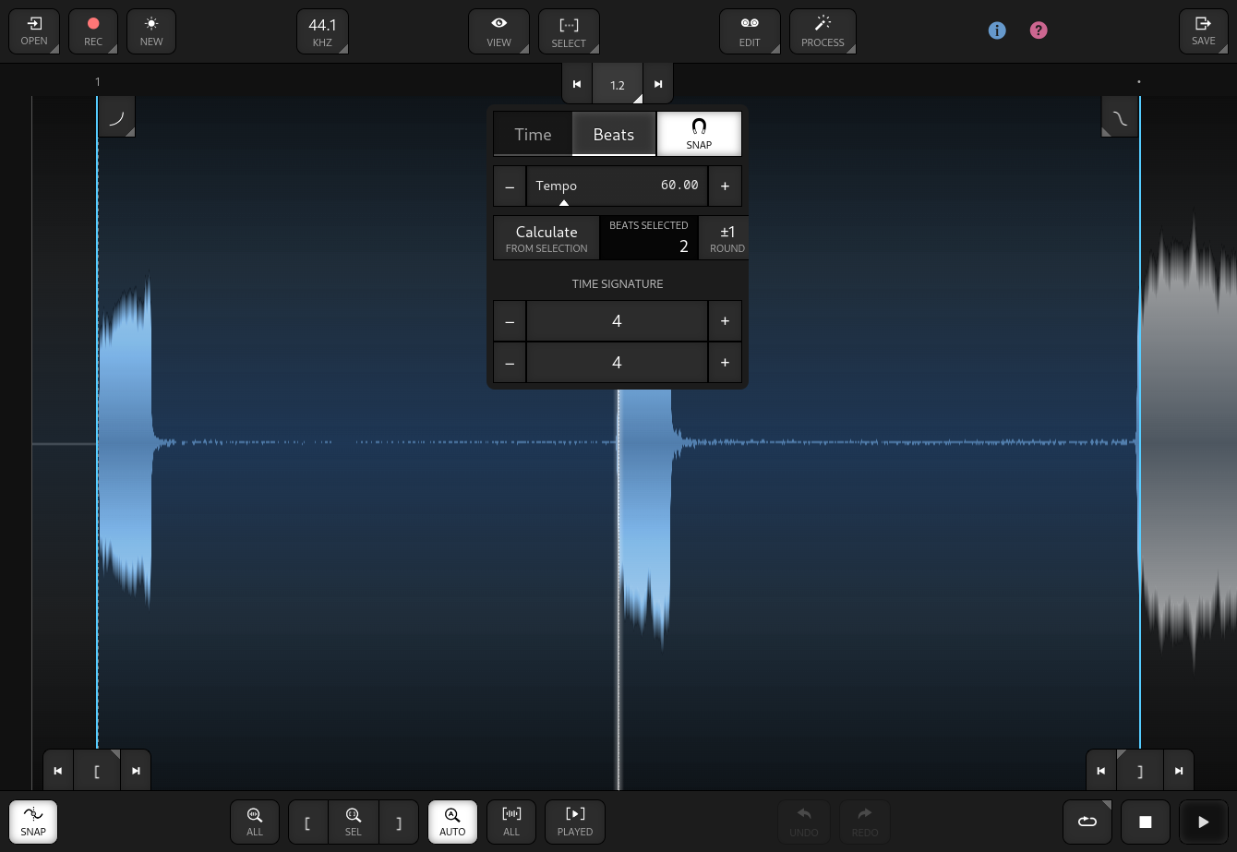Switch to the Beats tab
The height and width of the screenshot is (852, 1237).
click(614, 134)
